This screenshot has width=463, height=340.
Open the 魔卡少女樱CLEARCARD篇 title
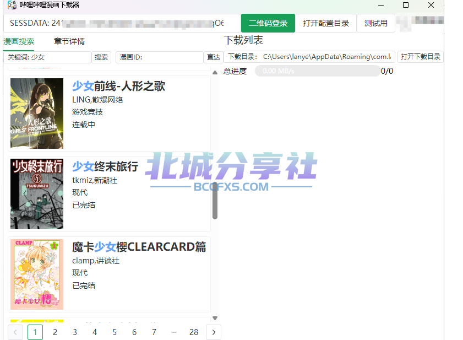pyautogui.click(x=139, y=247)
